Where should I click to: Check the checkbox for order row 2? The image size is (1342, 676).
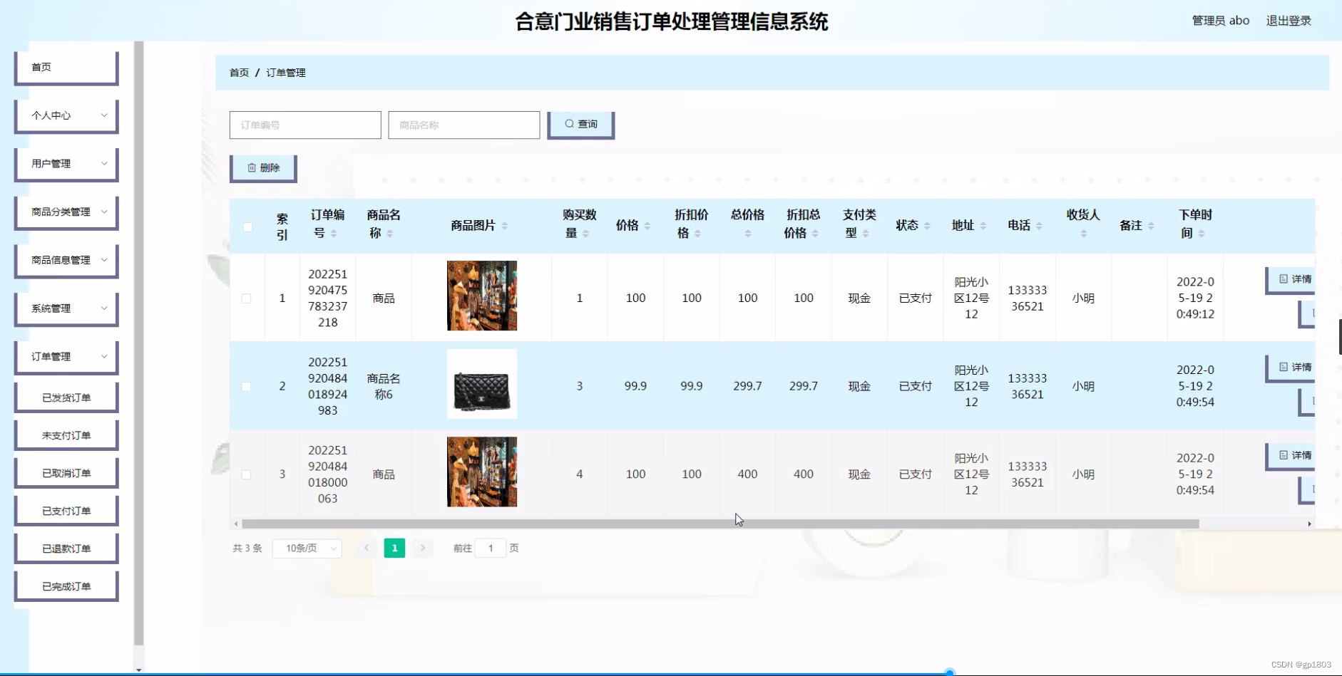[247, 387]
